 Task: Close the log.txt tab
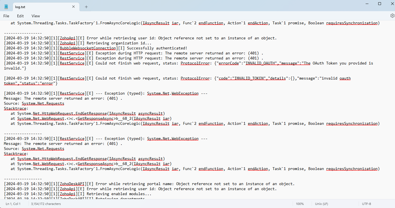(x=74, y=7)
